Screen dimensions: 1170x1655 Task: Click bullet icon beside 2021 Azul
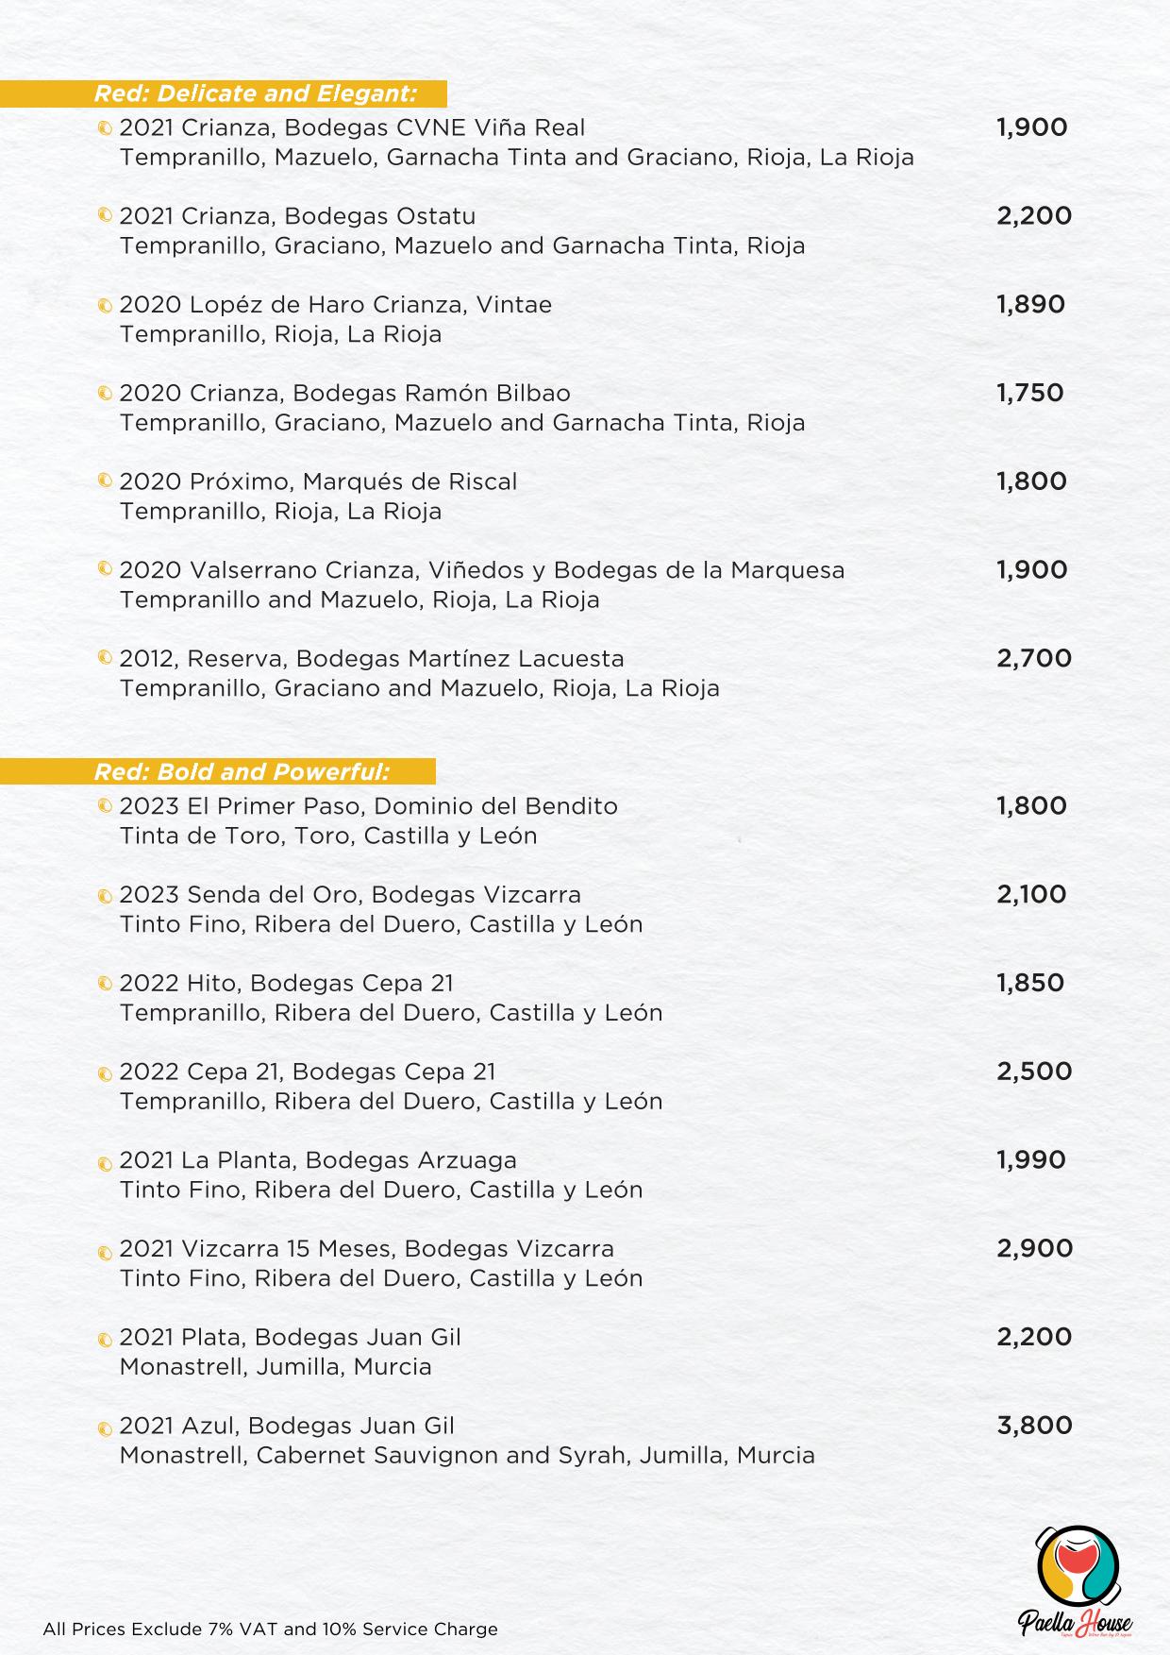coord(106,1428)
